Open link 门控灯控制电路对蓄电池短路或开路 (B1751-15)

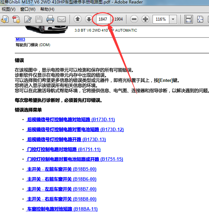point(75,159)
